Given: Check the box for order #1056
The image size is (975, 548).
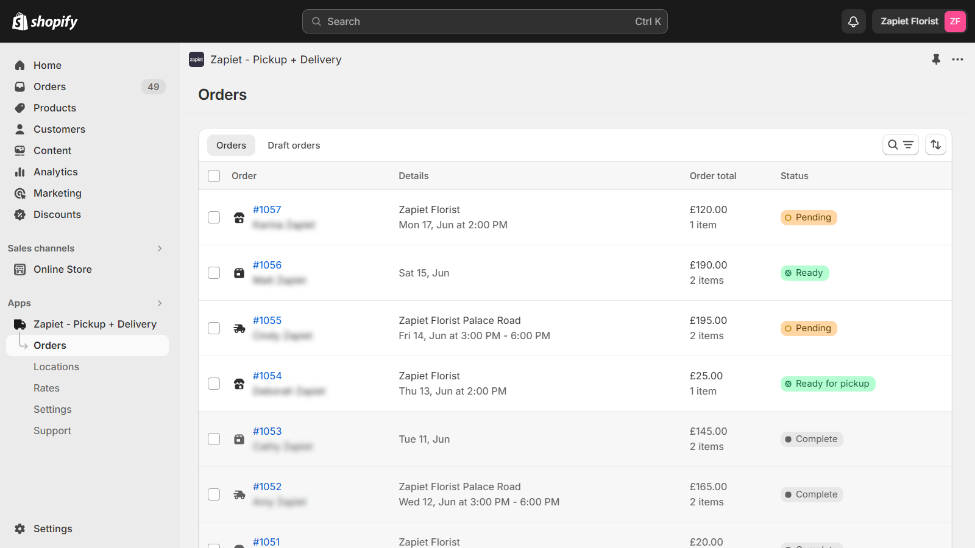Looking at the screenshot, I should (x=214, y=273).
